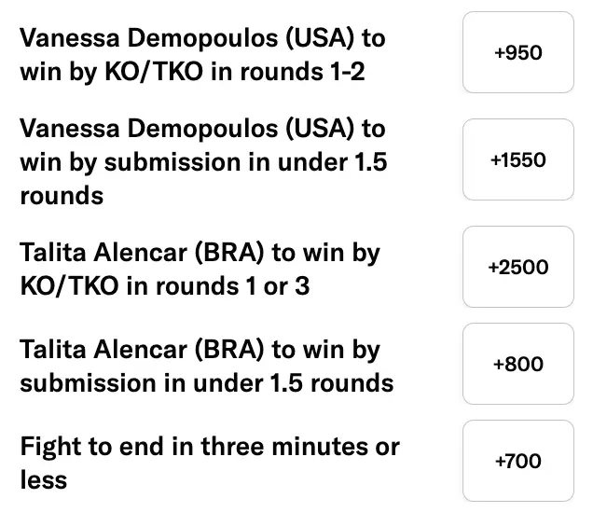Select the Talita Alencar KO/TKO bet title

(200, 269)
